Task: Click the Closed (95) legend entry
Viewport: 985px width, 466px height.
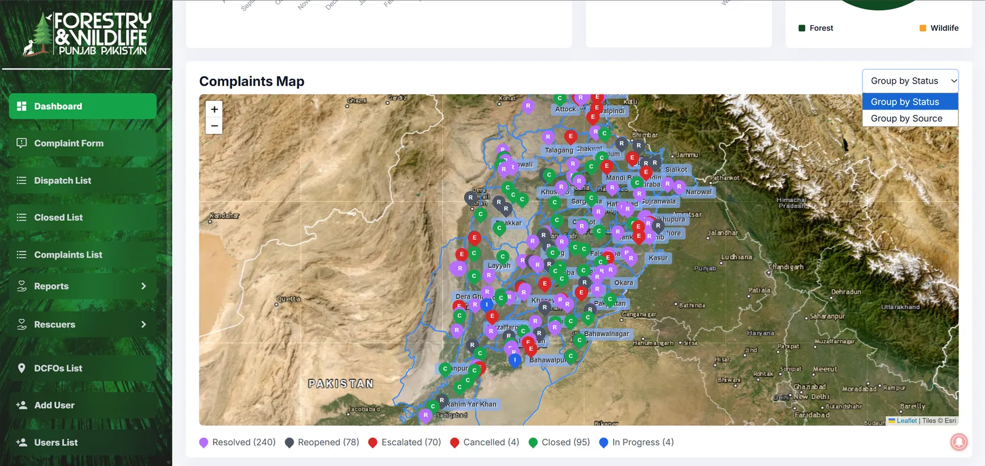Action: point(559,443)
